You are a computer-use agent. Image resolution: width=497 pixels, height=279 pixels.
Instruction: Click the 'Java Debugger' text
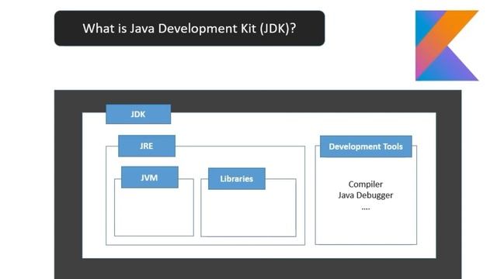click(366, 195)
